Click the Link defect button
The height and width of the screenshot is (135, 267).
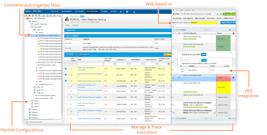click(204, 60)
